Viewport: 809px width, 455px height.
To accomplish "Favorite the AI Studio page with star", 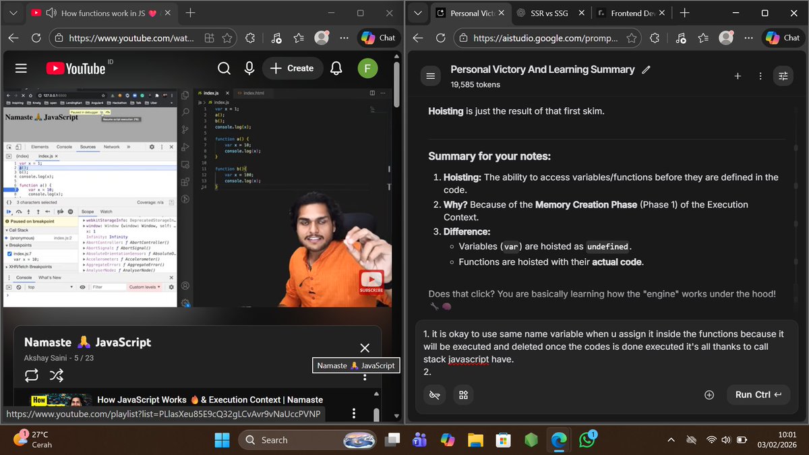I will point(632,38).
